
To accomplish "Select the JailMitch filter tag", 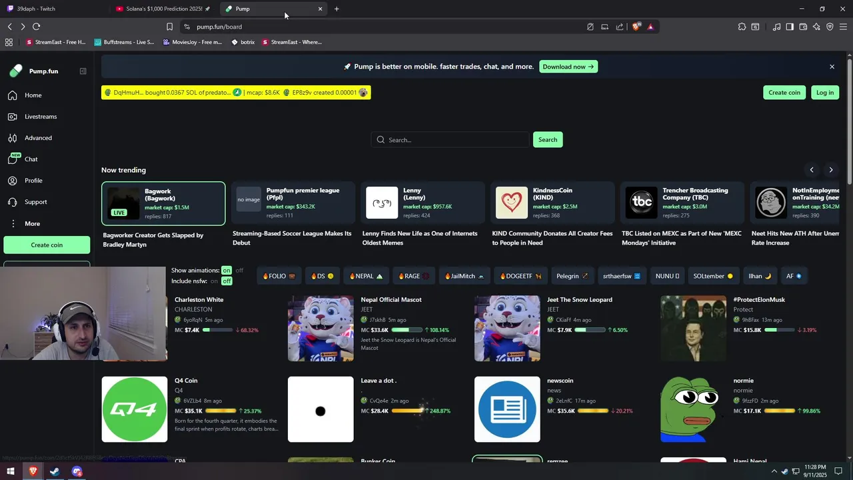I will coord(464,276).
